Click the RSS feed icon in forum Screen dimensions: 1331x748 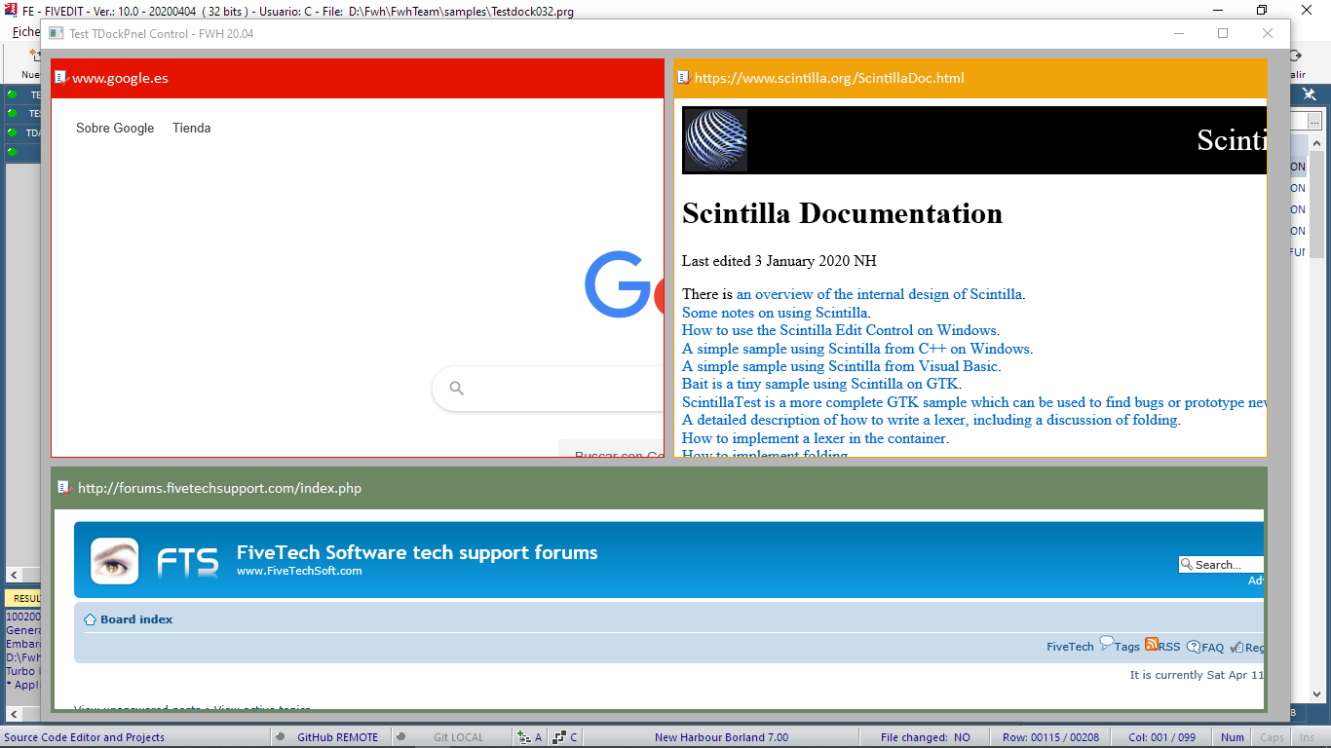coord(1152,644)
